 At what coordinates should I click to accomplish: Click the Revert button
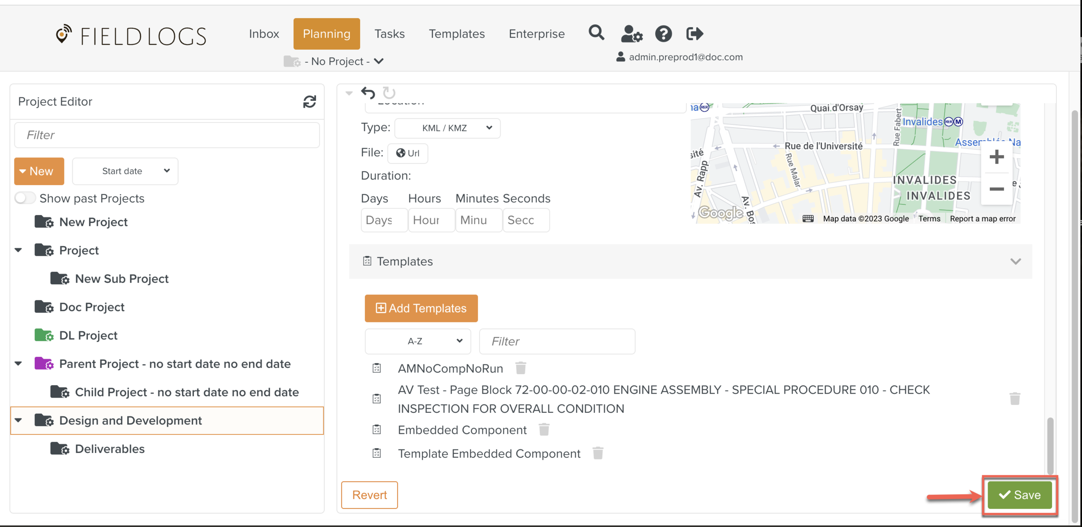pyautogui.click(x=369, y=495)
